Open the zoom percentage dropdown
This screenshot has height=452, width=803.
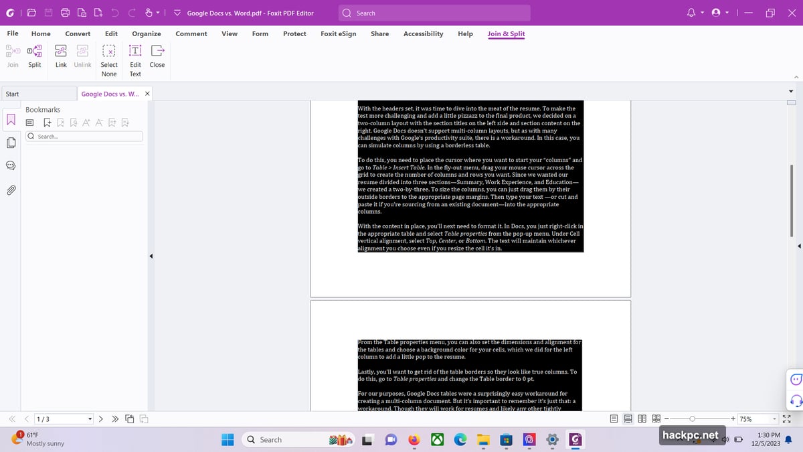point(774,419)
